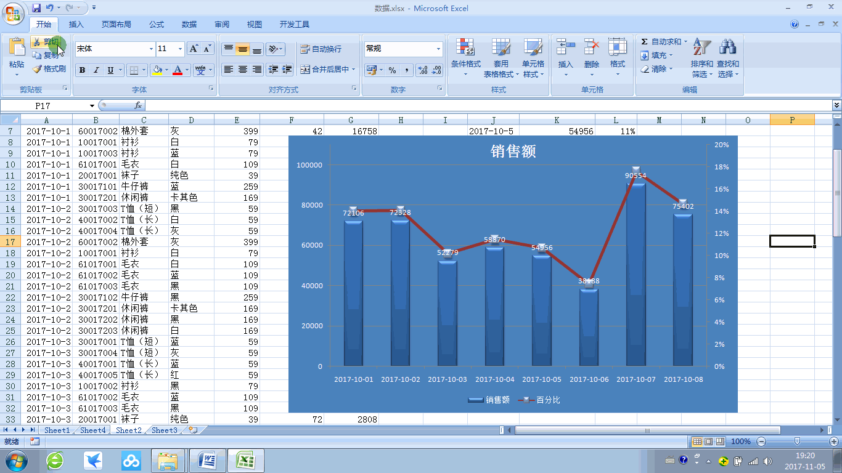Click the Paste (粘贴) clipboard icon
Viewport: 842px width, 473px height.
click(x=17, y=47)
